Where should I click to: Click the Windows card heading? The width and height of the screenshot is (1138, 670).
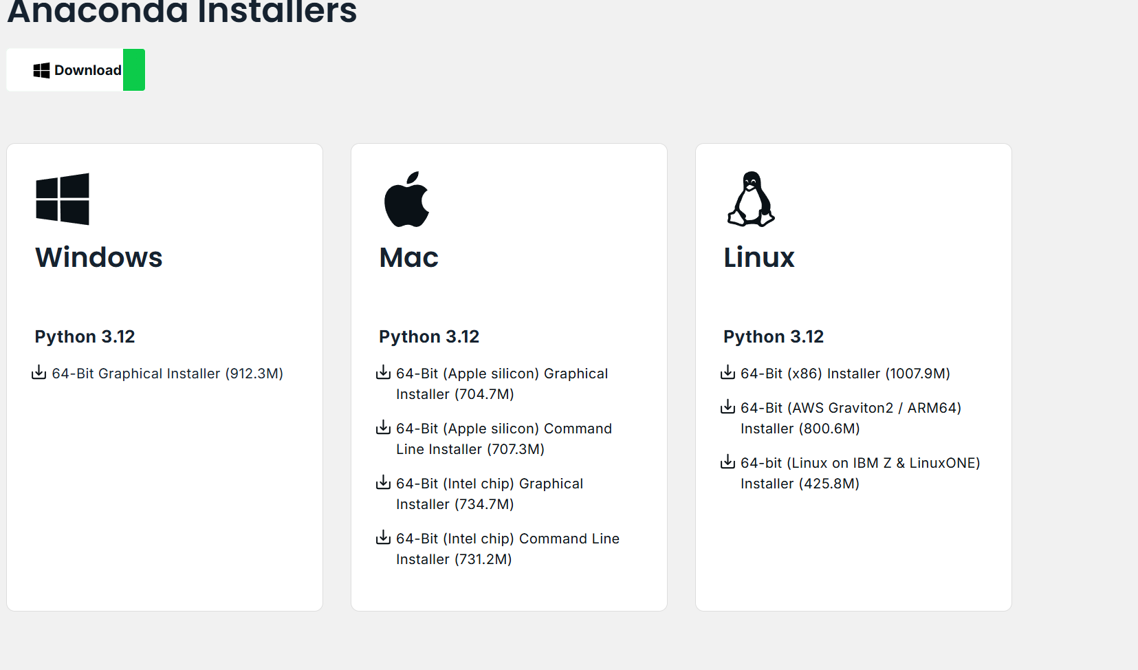pos(99,257)
